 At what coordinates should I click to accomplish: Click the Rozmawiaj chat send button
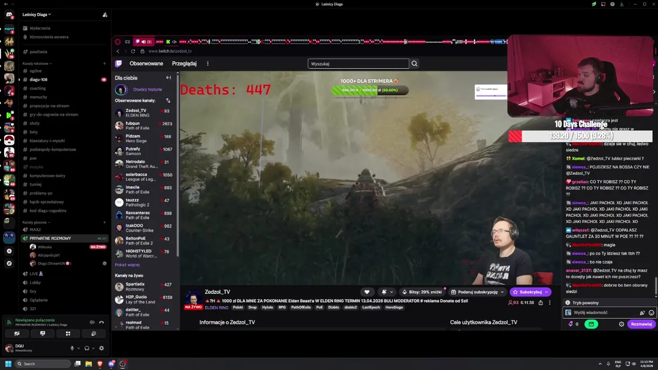(642, 324)
